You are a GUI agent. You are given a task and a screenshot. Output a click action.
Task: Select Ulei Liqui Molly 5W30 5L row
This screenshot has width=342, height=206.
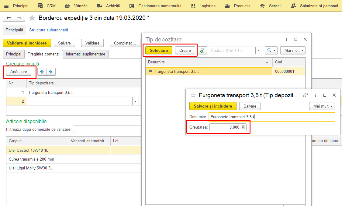74,168
